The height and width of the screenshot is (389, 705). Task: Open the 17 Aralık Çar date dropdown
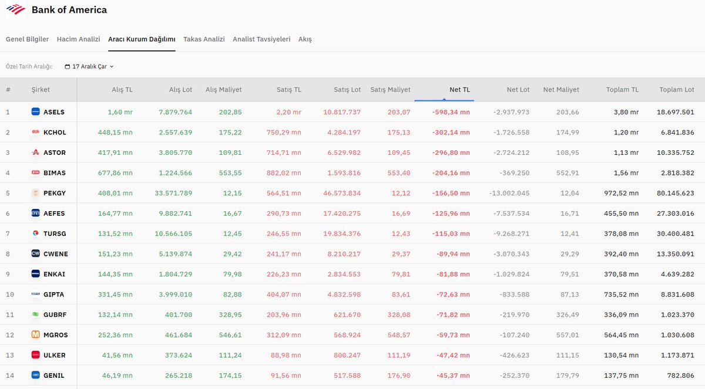click(x=89, y=67)
